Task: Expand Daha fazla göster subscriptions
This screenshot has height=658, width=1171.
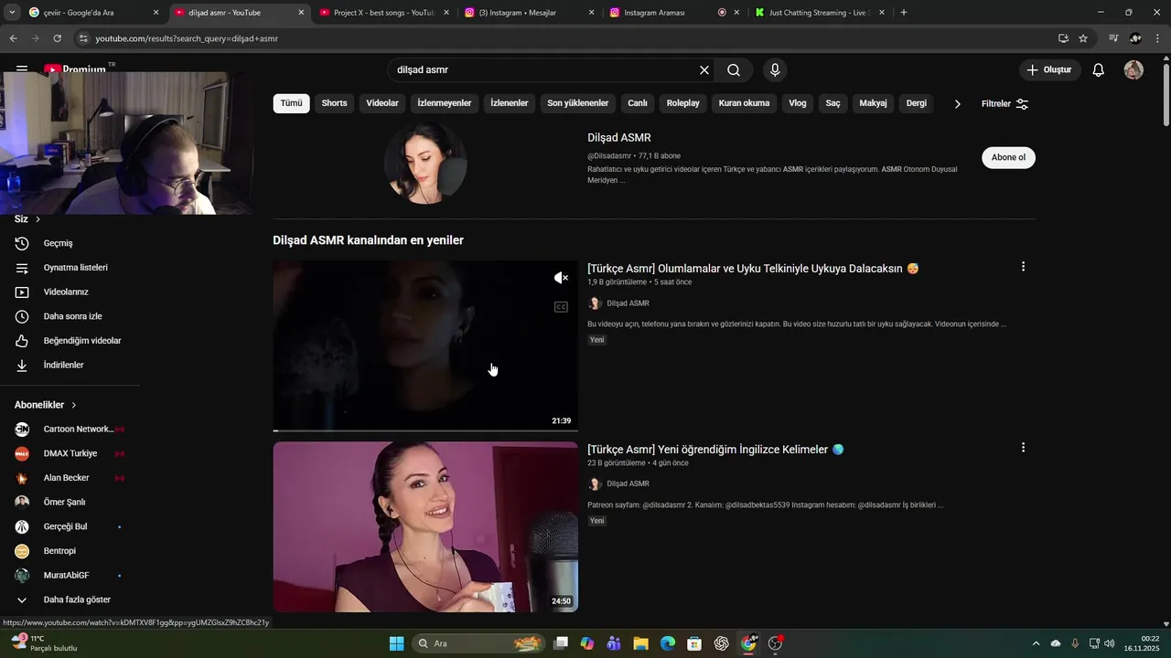Action: click(77, 600)
